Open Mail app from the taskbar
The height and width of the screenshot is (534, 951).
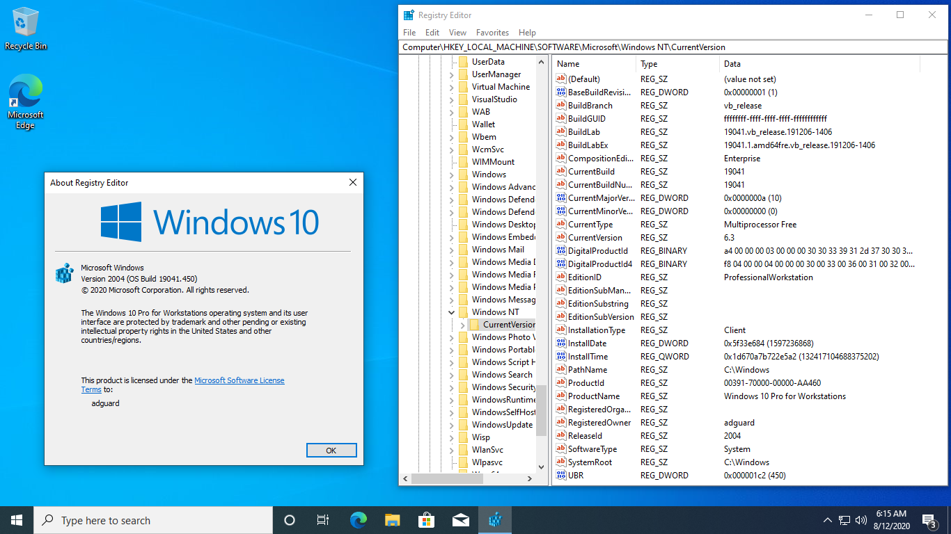pyautogui.click(x=461, y=520)
